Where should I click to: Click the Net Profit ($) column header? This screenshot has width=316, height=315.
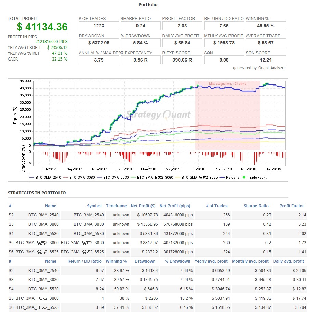coord(143,206)
